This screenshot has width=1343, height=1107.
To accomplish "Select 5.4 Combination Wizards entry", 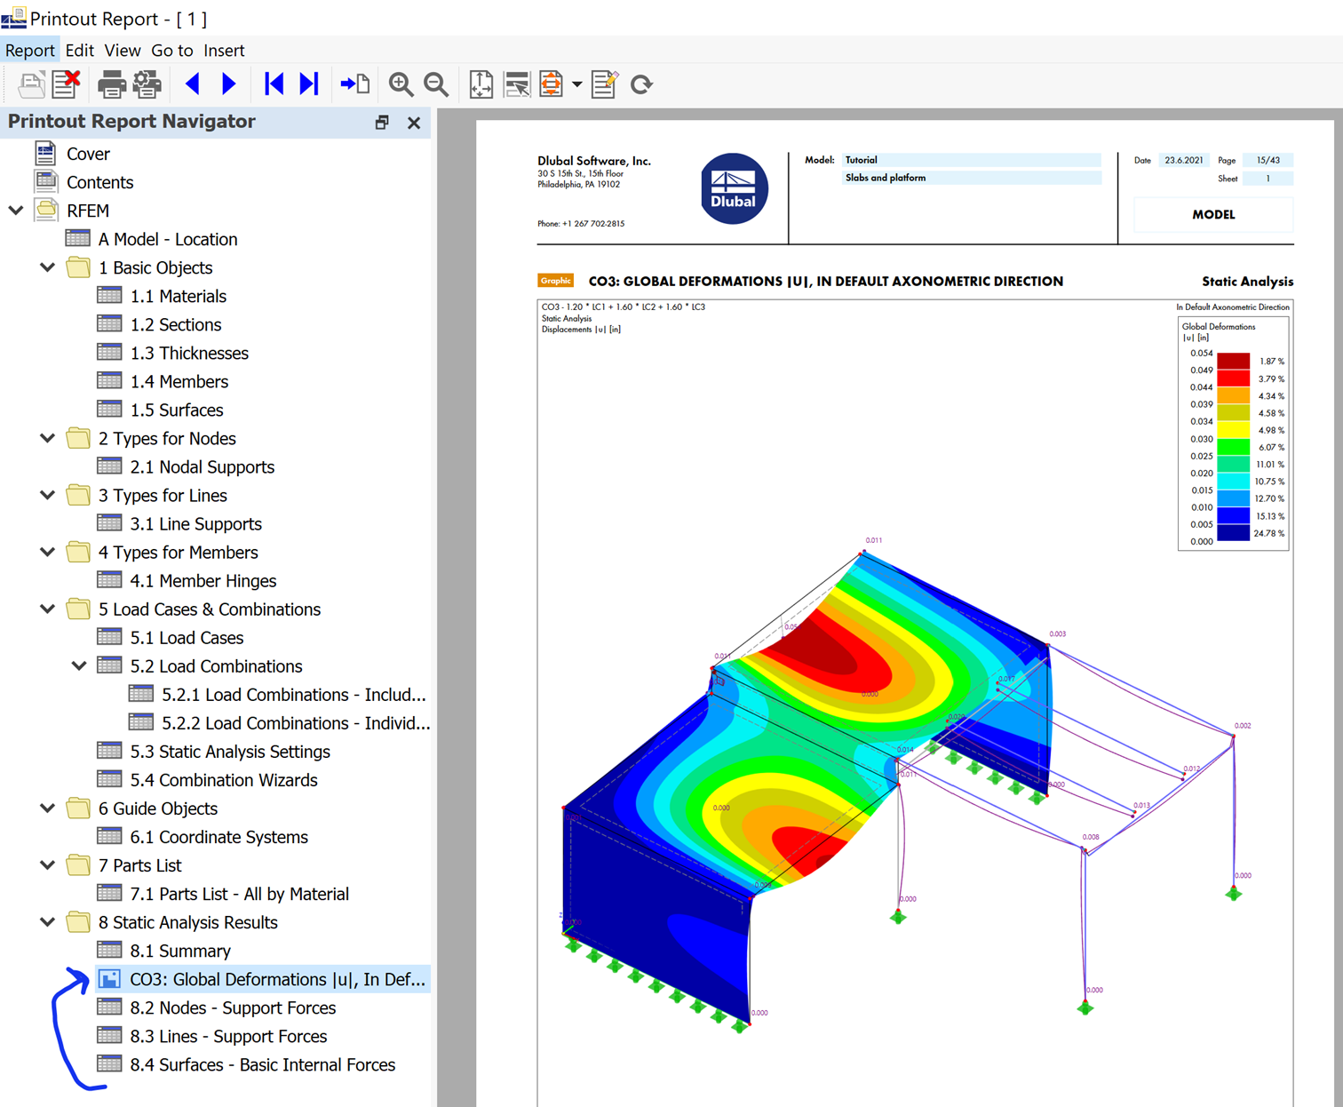I will tap(224, 779).
